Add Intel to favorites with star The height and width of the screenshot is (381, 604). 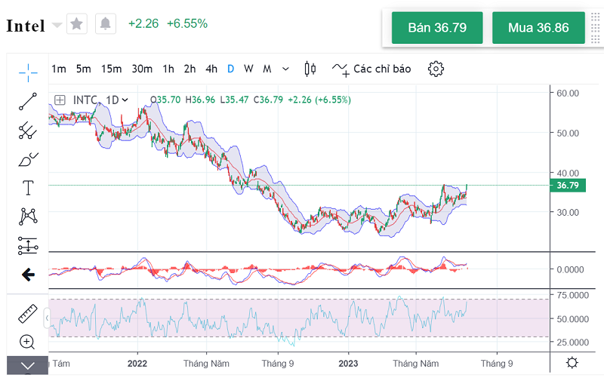(77, 24)
